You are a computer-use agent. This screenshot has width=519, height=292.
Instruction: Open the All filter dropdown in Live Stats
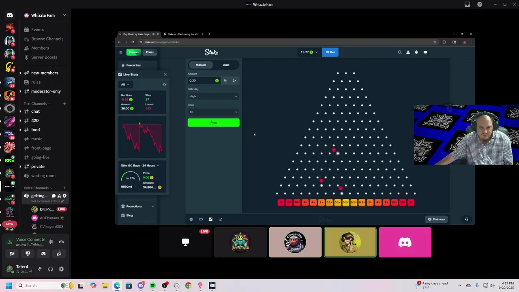(x=125, y=84)
